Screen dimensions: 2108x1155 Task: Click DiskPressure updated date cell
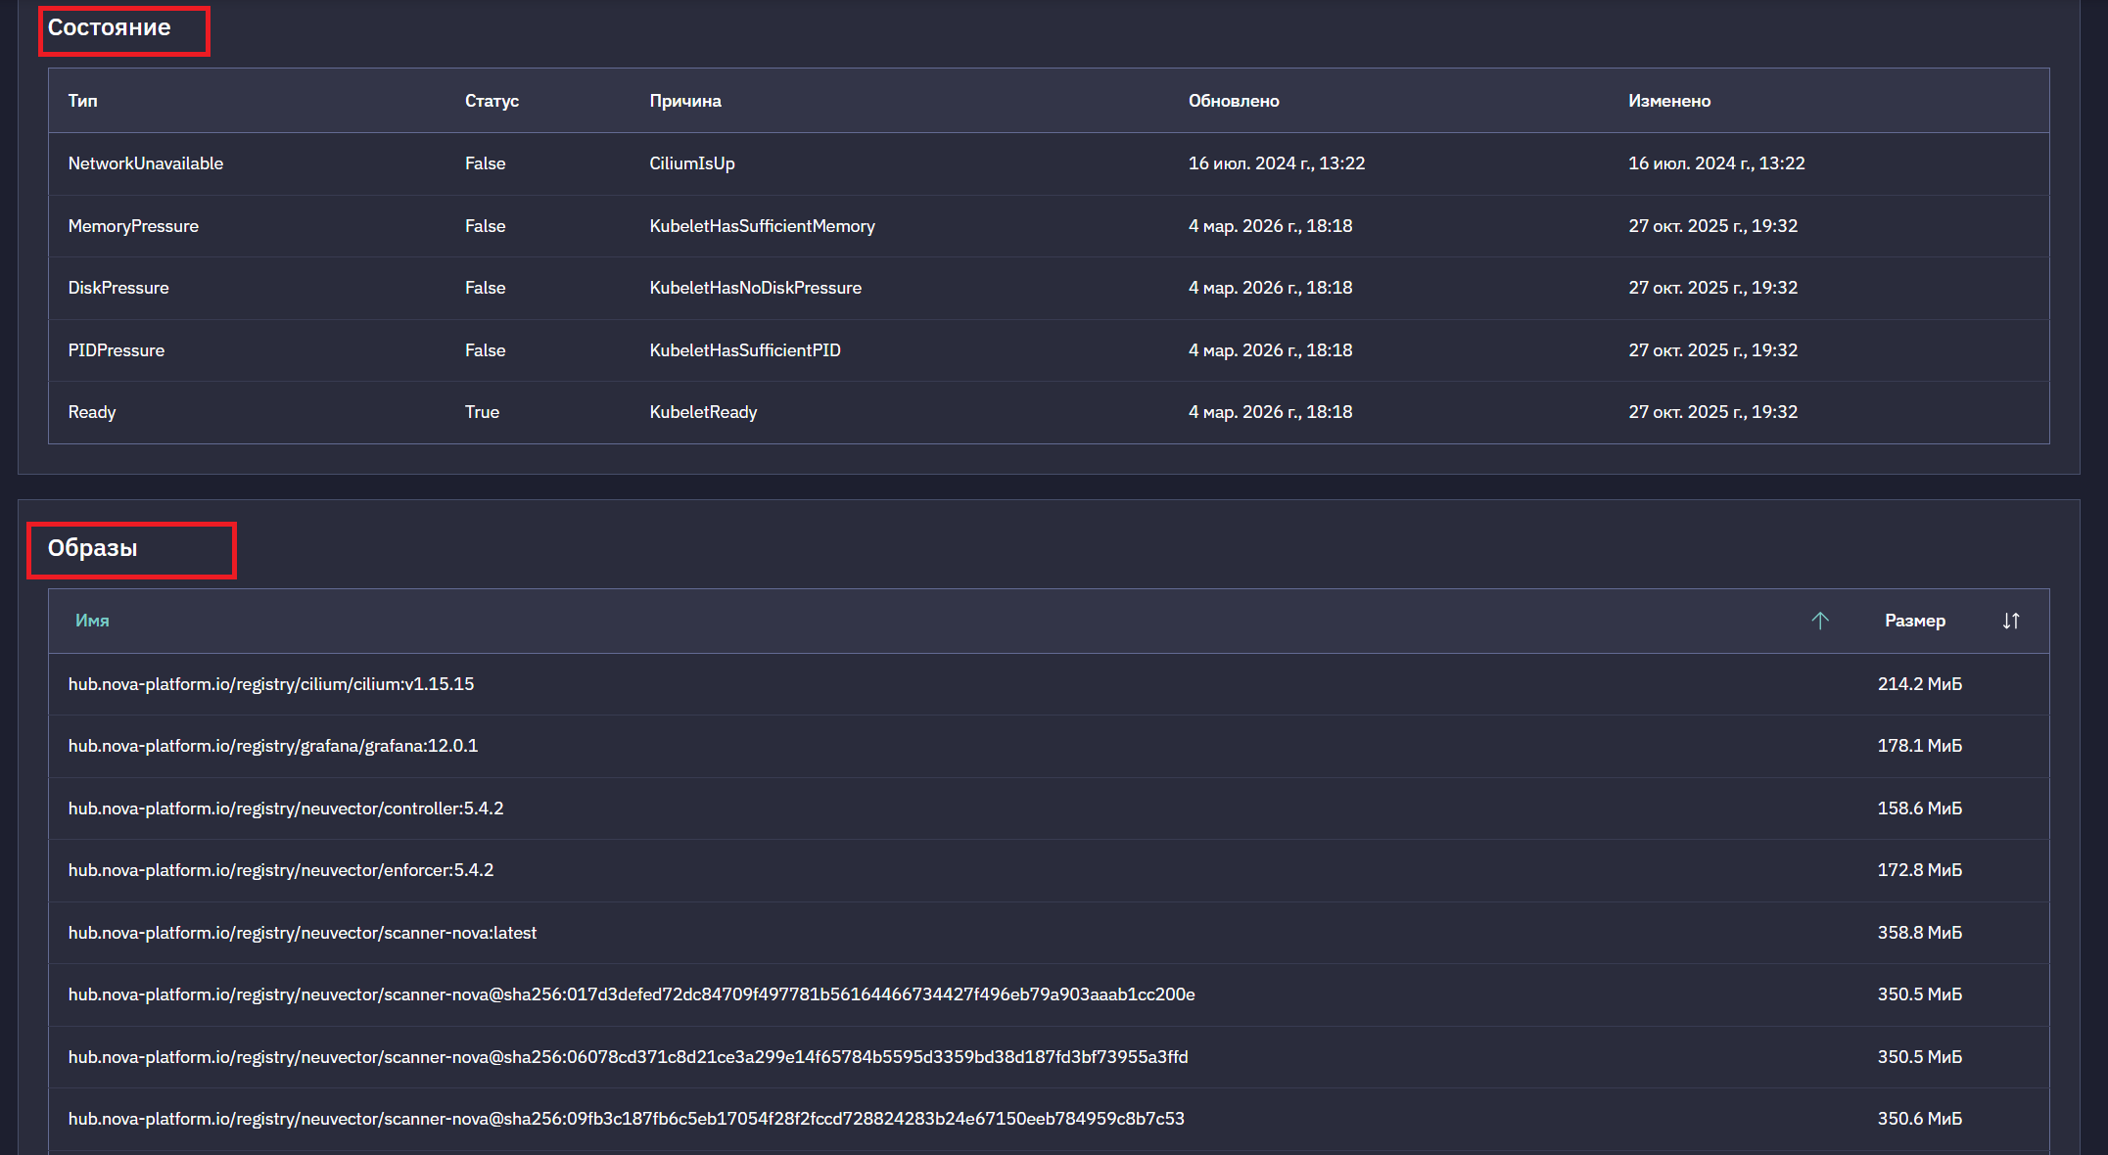pos(1270,288)
